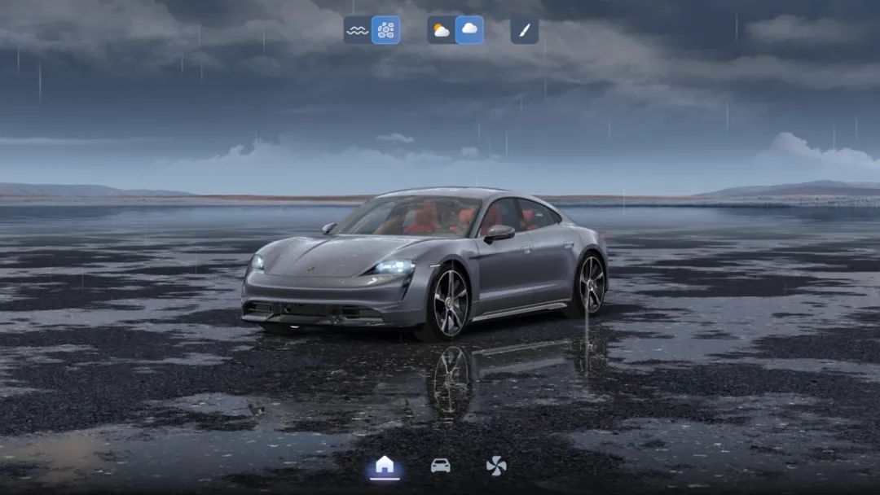Go to the Home tab
Image resolution: width=880 pixels, height=495 pixels.
[385, 465]
